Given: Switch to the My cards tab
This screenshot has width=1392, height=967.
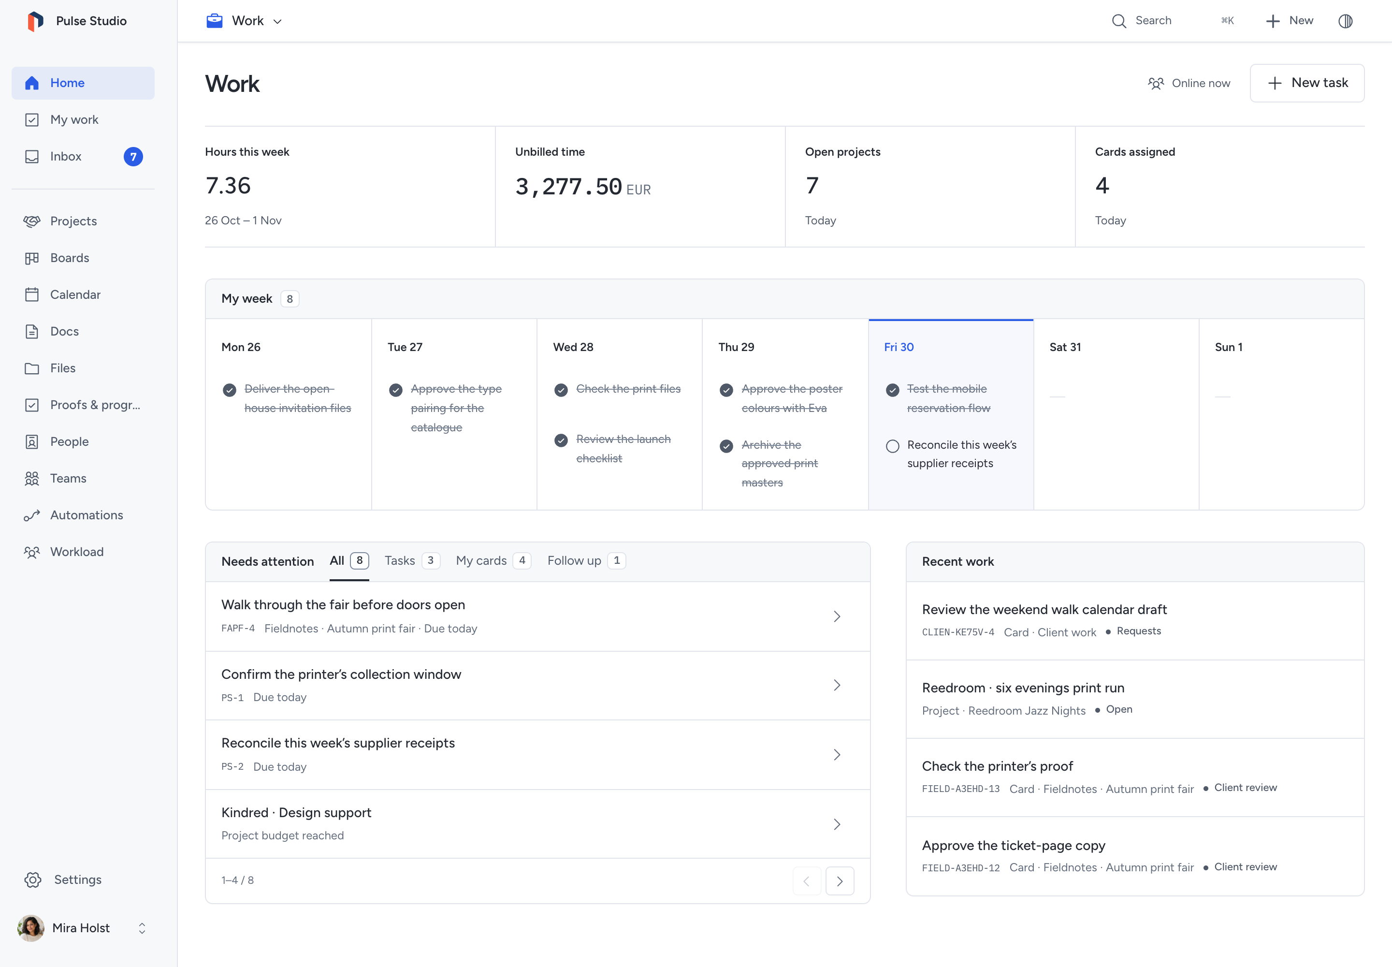Looking at the screenshot, I should click(493, 561).
